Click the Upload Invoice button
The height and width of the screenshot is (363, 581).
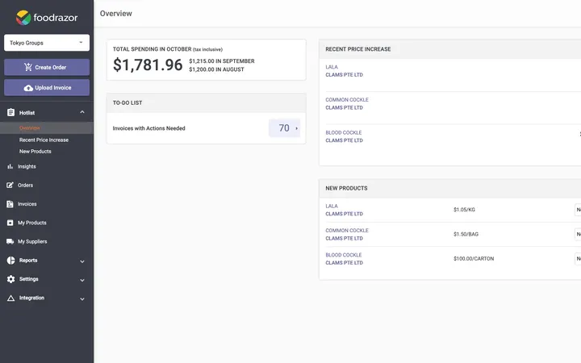(x=47, y=88)
